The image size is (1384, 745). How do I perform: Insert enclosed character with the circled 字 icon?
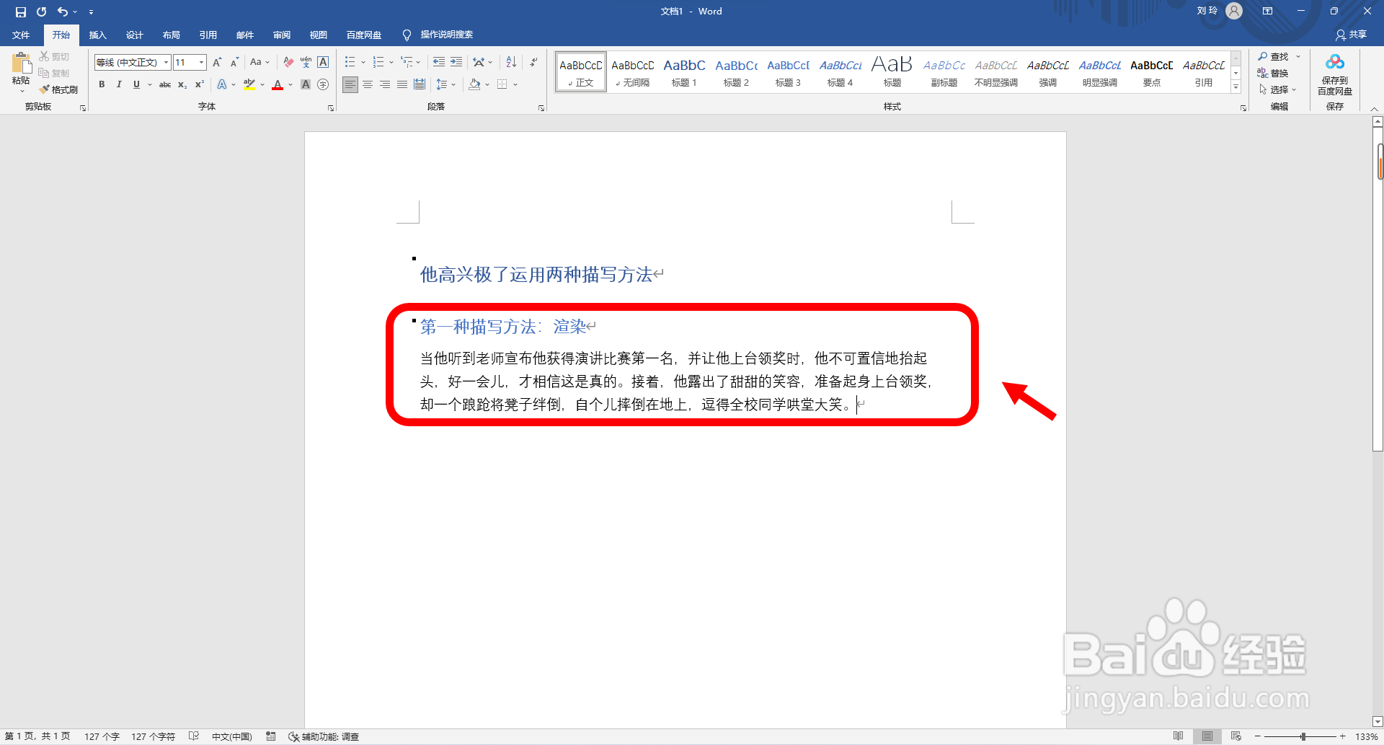[323, 84]
